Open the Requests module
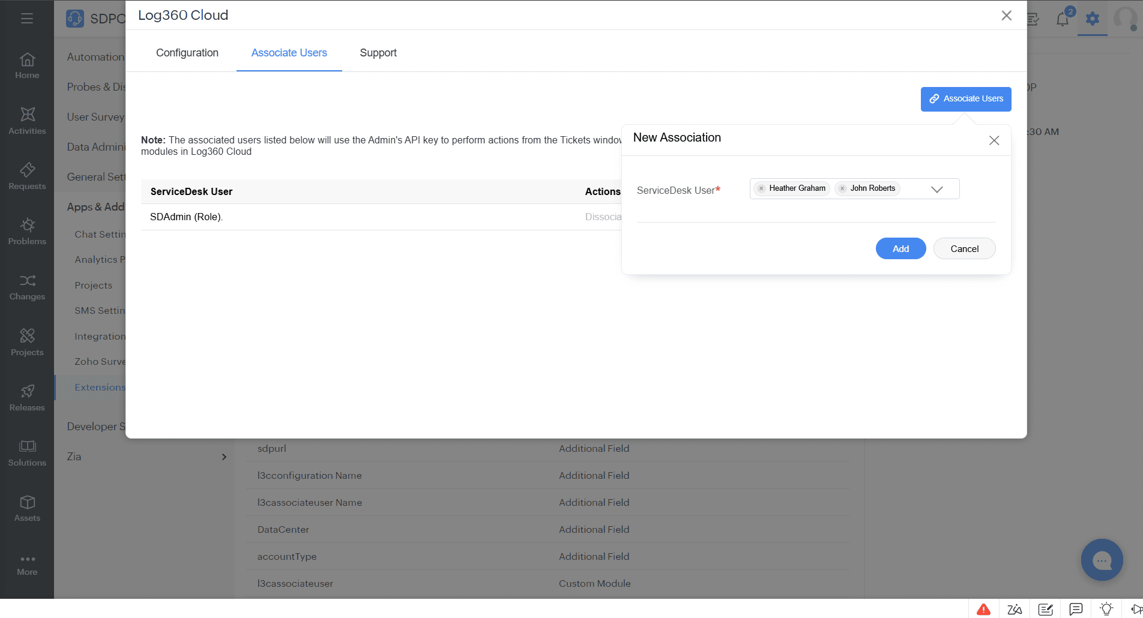 tap(27, 176)
